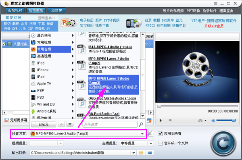Open 狸窝宝典 link in top bar

pyautogui.click(x=226, y=11)
